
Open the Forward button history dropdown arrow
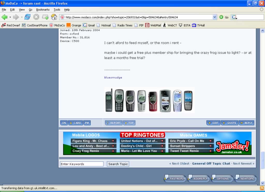click(x=22, y=17)
